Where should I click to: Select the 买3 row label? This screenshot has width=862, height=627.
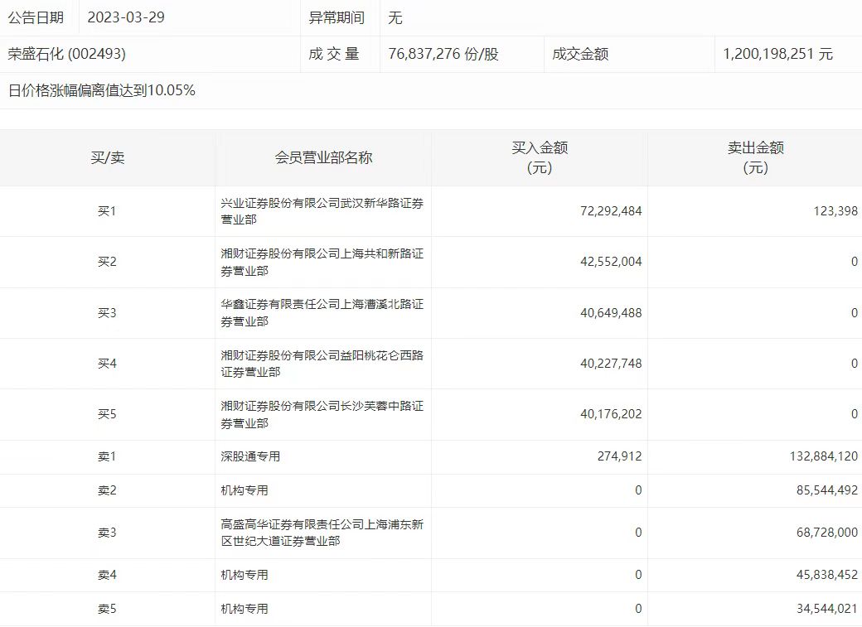pos(107,313)
